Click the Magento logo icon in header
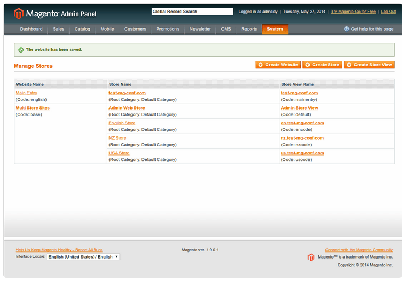The height and width of the screenshot is (281, 406). [x=19, y=14]
